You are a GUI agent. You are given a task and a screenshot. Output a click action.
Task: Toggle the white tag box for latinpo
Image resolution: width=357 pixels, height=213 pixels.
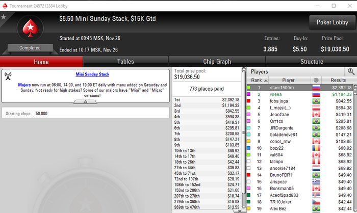click(249, 162)
